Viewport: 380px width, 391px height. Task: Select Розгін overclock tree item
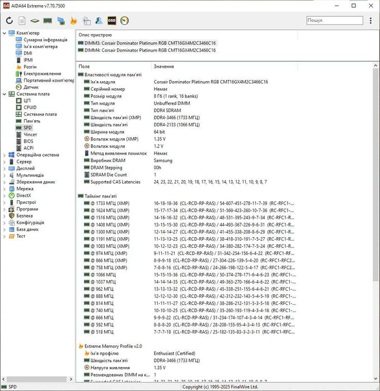[30, 67]
